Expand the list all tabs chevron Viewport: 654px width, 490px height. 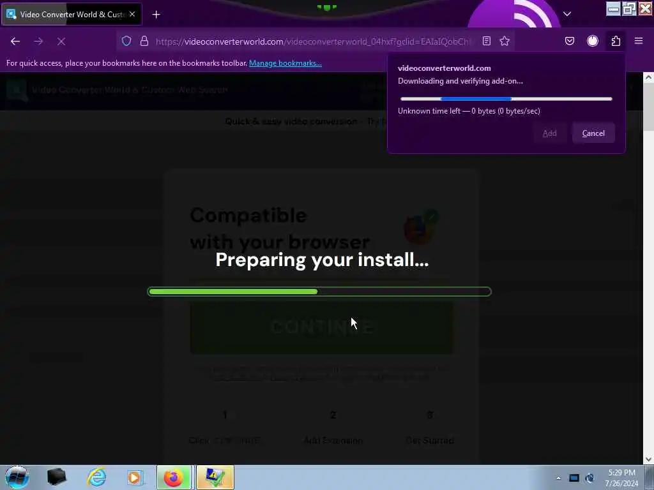pyautogui.click(x=567, y=14)
